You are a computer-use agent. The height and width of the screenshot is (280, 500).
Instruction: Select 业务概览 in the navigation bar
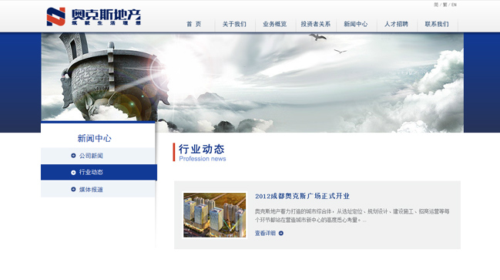tap(275, 24)
